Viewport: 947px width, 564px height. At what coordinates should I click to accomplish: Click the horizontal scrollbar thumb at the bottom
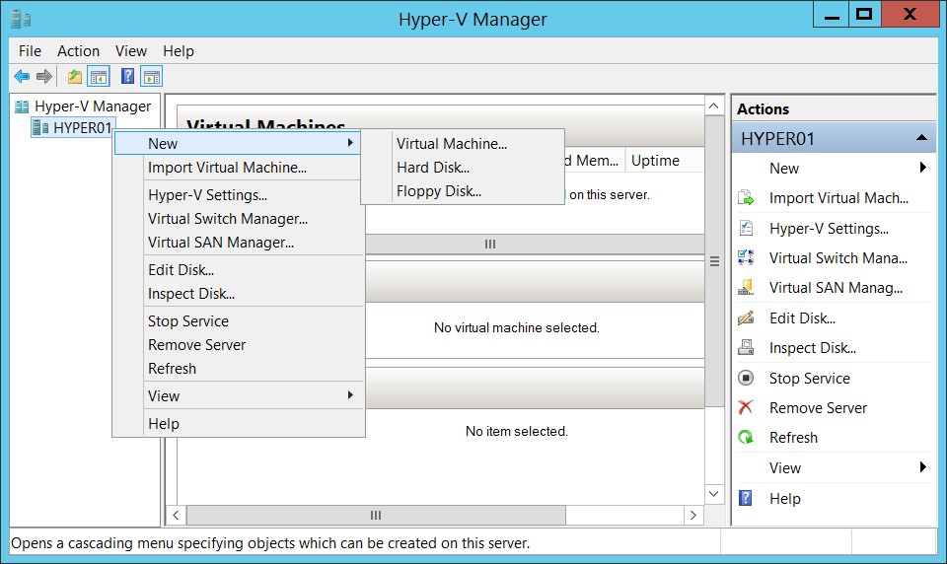(x=376, y=515)
